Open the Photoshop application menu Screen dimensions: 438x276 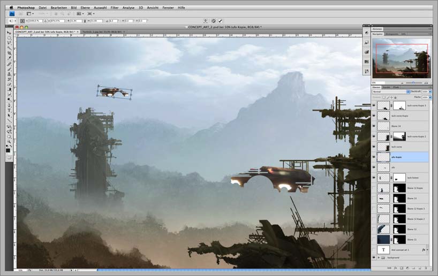[26, 7]
